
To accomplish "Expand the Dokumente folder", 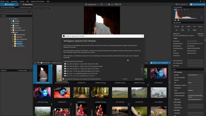I will (x=11, y=28).
